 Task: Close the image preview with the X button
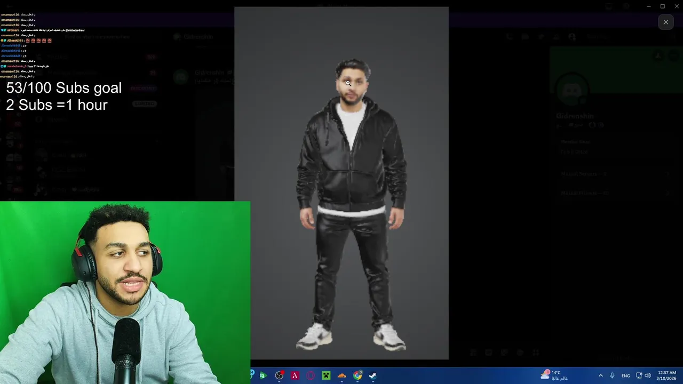coord(665,22)
